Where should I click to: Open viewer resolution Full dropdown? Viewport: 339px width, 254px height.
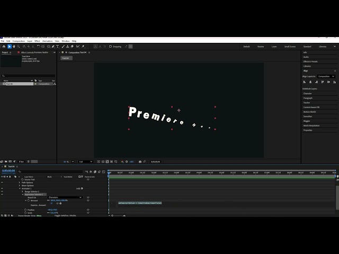[x=86, y=161]
